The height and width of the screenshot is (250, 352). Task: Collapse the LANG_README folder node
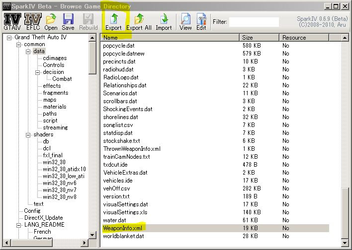[18, 225]
